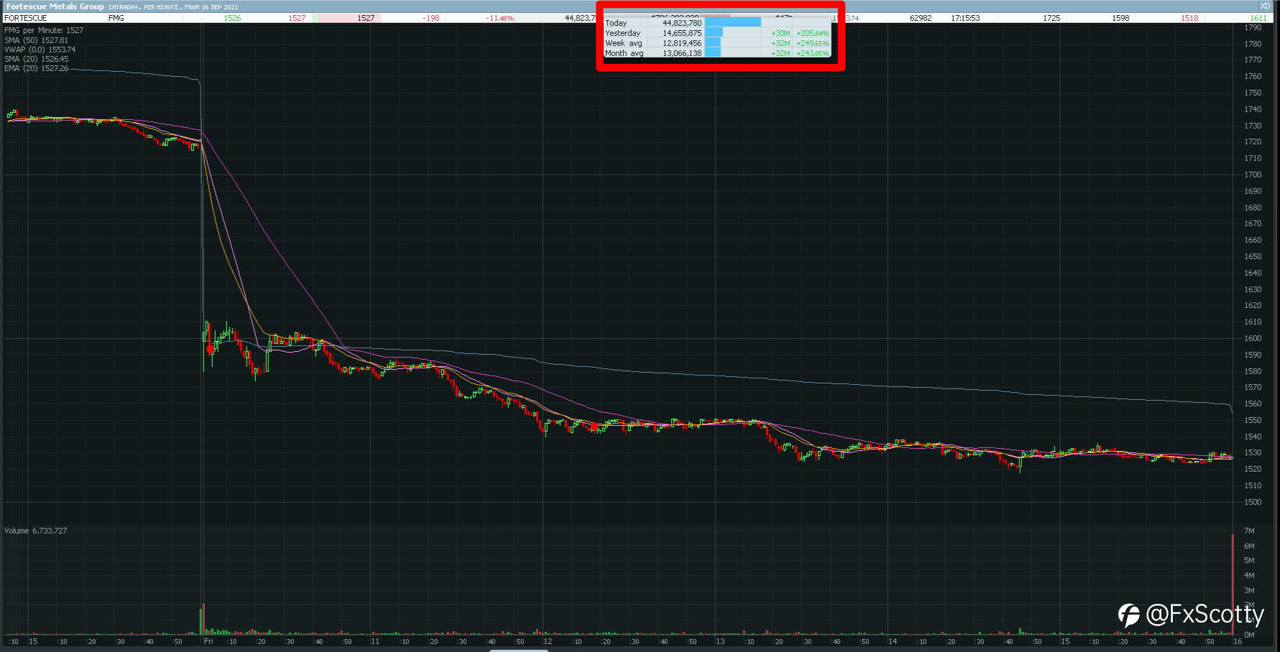The image size is (1280, 652).
Task: Click the 1600 label on price axis
Action: tap(1253, 338)
